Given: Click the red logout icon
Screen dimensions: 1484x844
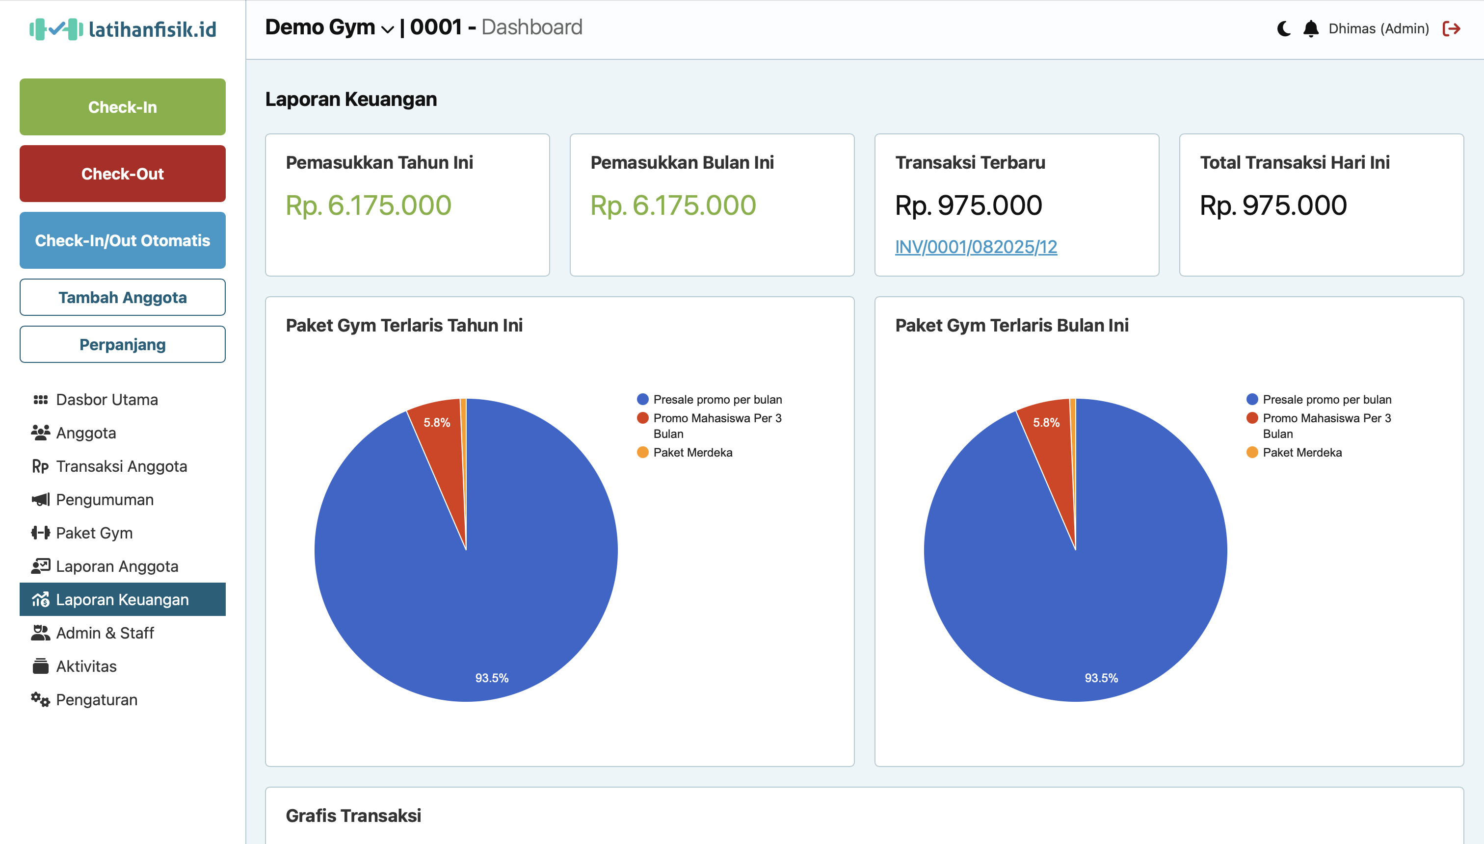Looking at the screenshot, I should coord(1451,28).
